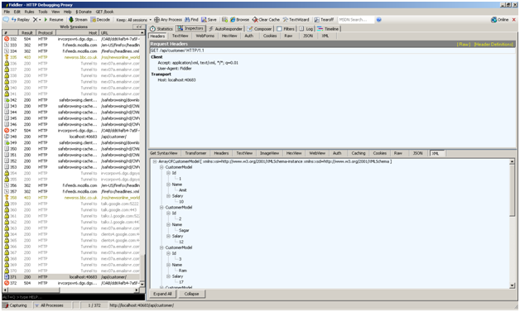Click the sessions list horizontal scrollbar
The image size is (520, 312).
click(x=70, y=290)
